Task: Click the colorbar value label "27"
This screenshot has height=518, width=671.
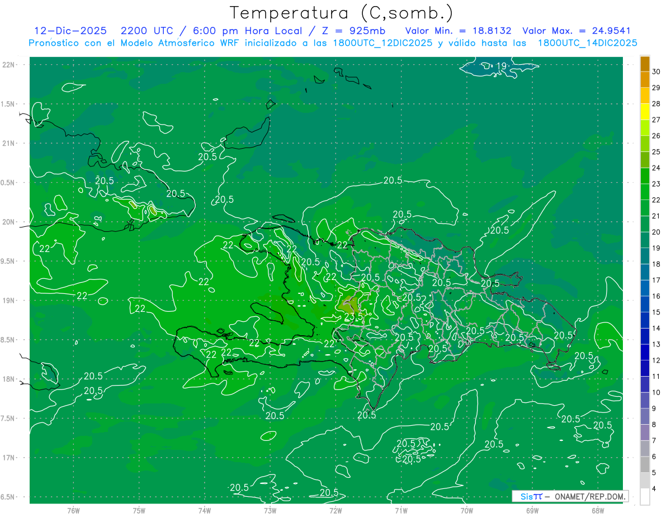Action: pos(656,120)
